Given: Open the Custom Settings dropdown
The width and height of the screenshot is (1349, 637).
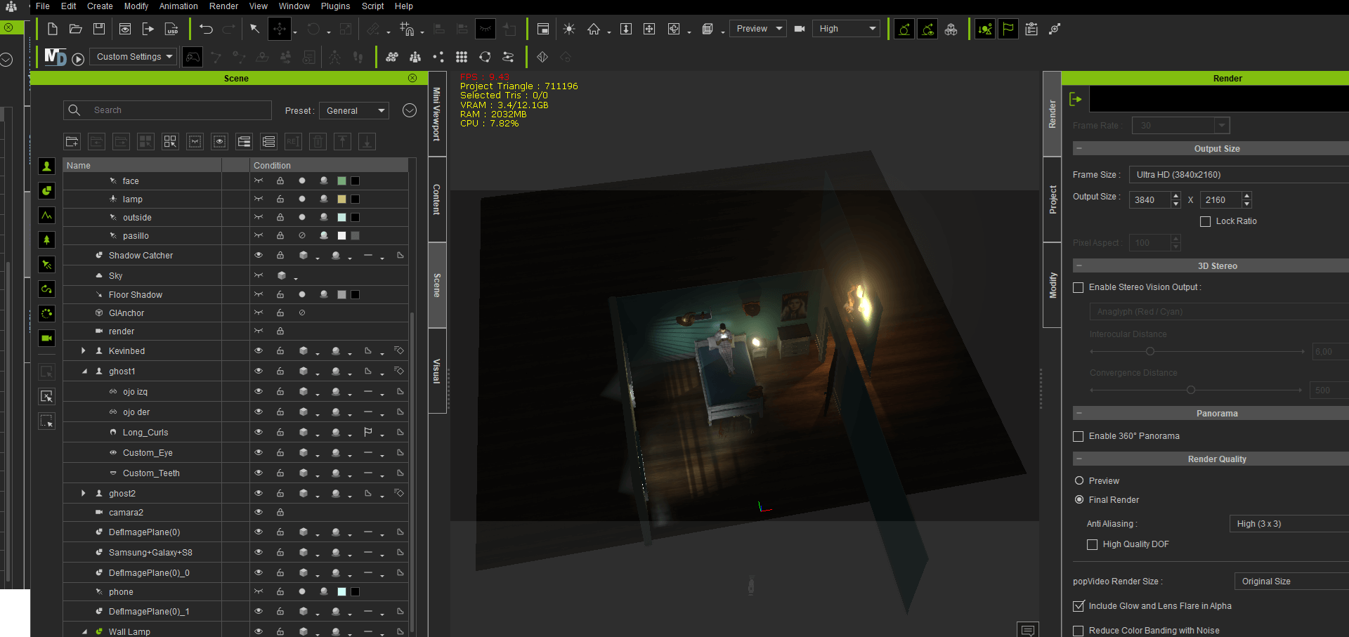Looking at the screenshot, I should [x=133, y=57].
